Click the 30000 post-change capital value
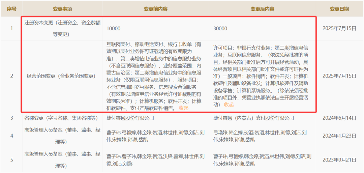 coord(220,29)
